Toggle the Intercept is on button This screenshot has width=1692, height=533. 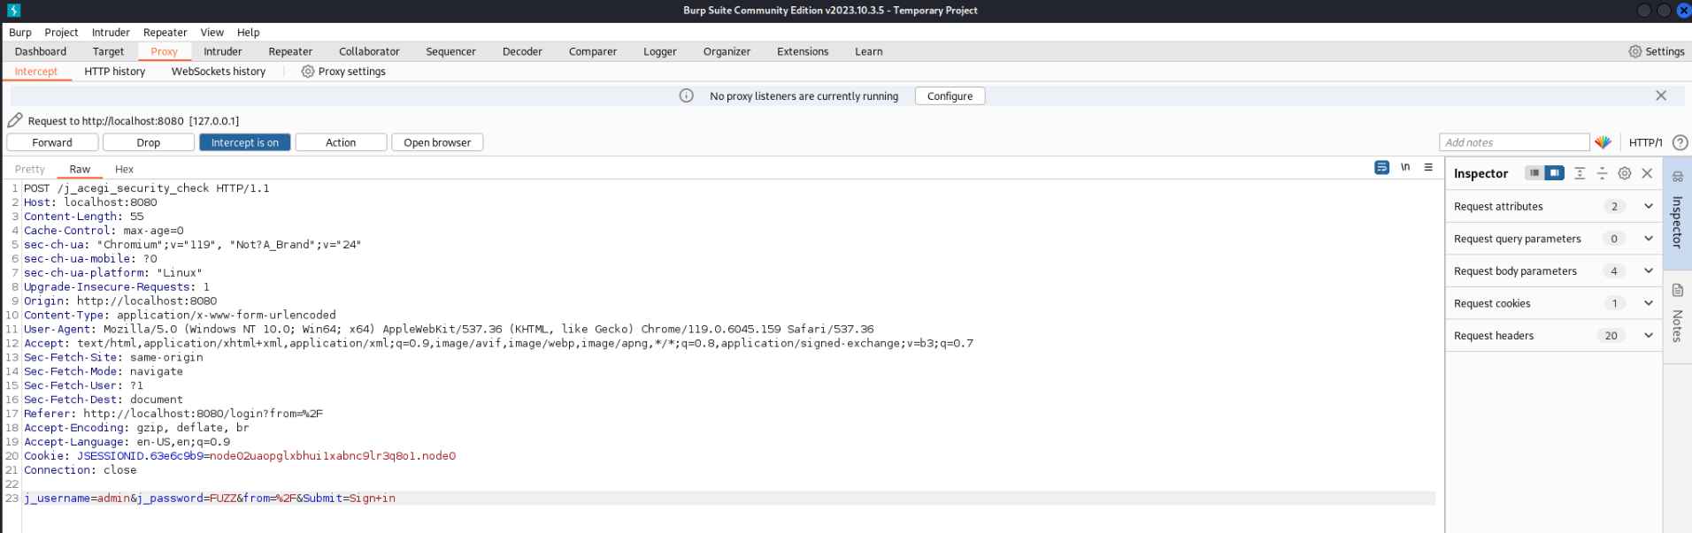point(245,142)
